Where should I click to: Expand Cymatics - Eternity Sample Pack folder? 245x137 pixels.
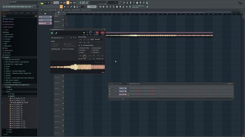point(15,71)
